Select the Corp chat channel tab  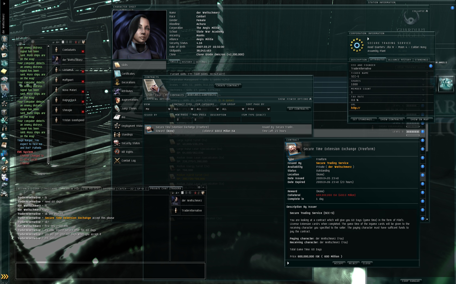coord(36,189)
